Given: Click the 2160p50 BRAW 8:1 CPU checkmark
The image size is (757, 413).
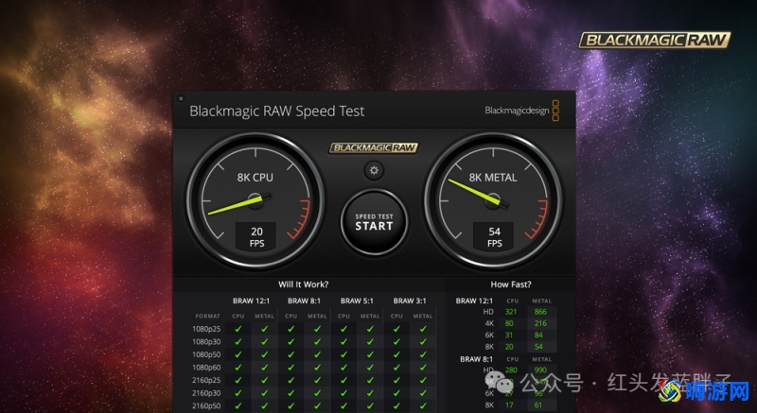Looking at the screenshot, I should coord(290,405).
